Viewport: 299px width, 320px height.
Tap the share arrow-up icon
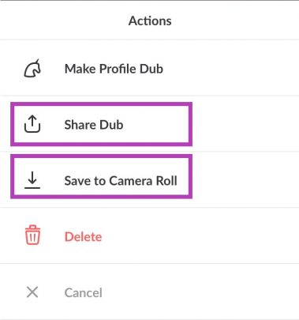(x=32, y=124)
